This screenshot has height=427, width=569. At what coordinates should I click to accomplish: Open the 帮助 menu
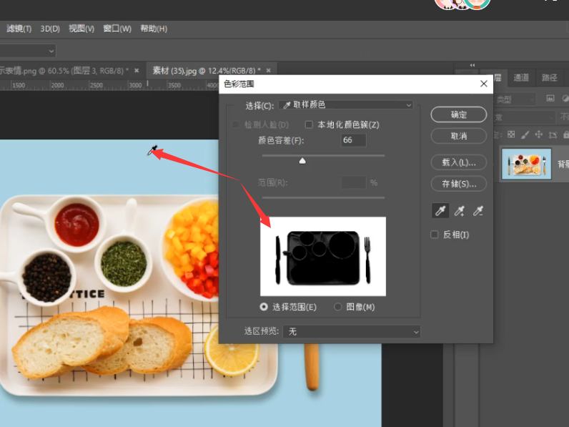[x=154, y=29]
